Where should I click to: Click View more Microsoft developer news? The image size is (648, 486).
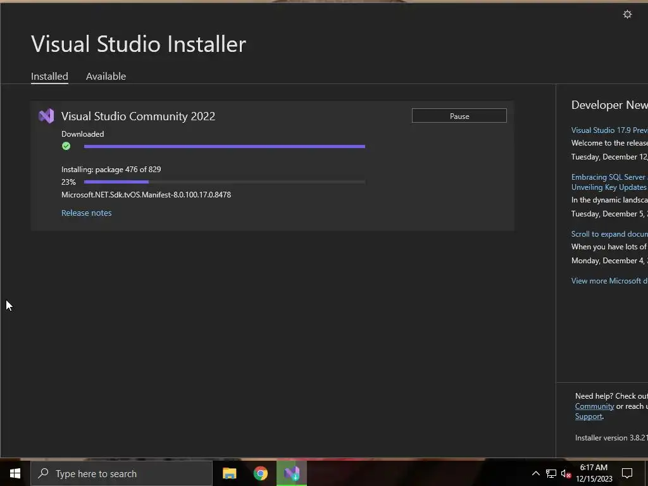point(609,280)
